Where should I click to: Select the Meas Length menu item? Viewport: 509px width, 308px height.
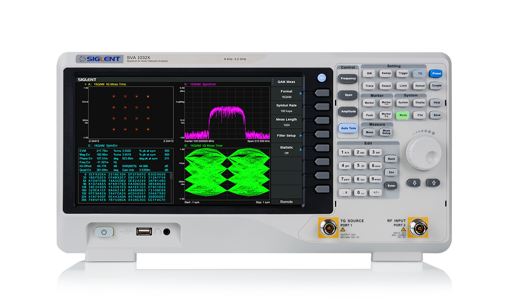click(286, 122)
